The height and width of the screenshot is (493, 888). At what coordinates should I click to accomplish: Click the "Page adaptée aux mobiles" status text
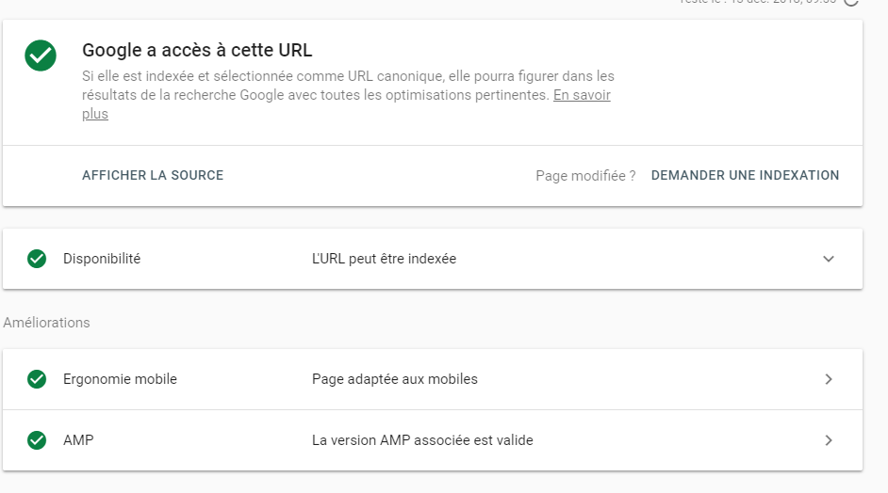(394, 379)
